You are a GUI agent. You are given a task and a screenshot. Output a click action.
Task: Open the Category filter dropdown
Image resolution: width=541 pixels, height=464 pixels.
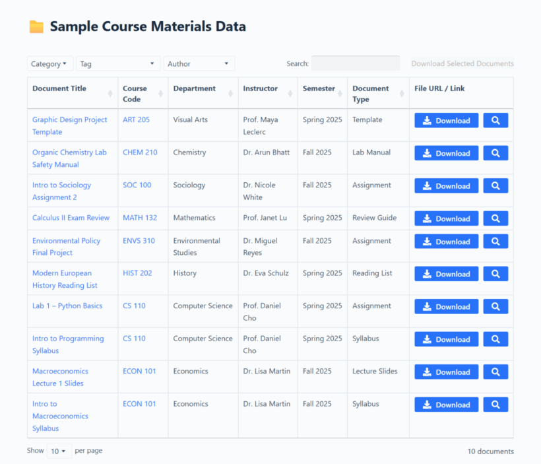[49, 64]
